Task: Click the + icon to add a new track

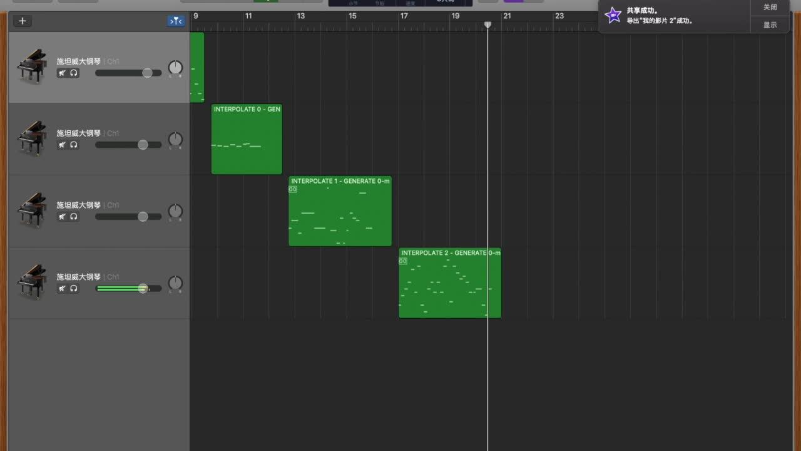Action: click(23, 21)
